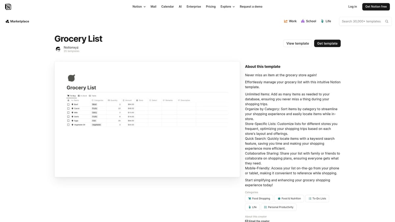Check the Milk item checkbox

68,112
